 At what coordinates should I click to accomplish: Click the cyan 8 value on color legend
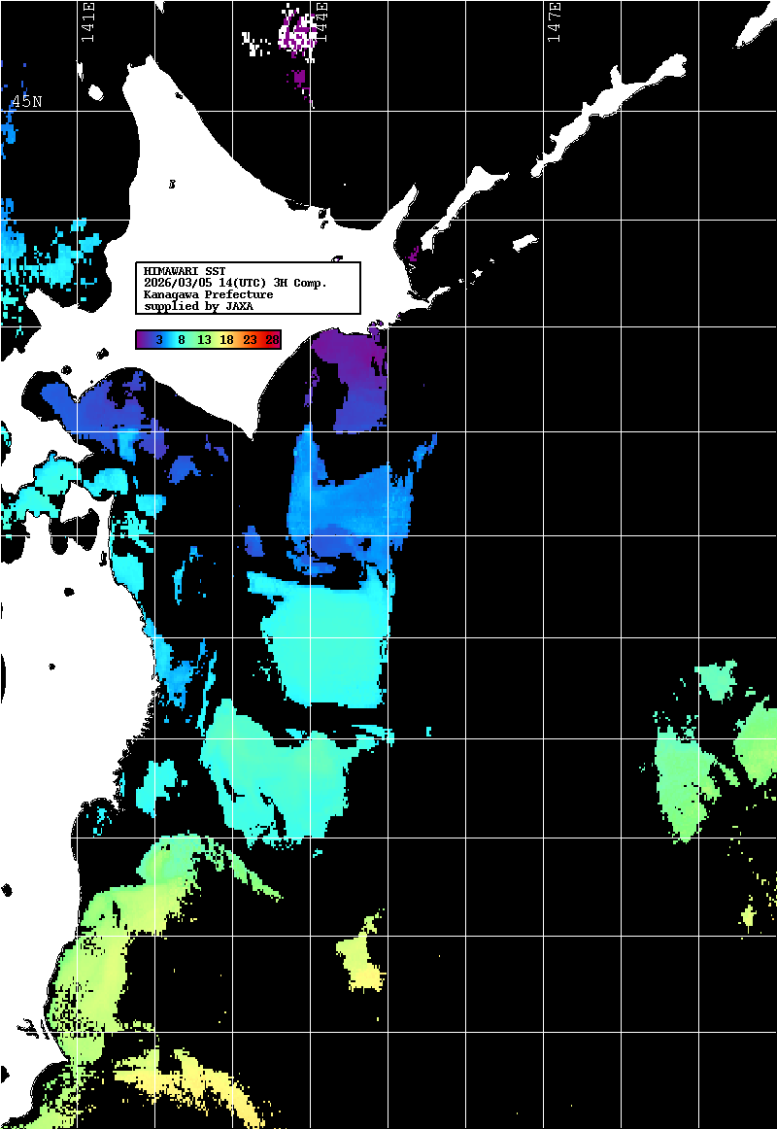[182, 339]
